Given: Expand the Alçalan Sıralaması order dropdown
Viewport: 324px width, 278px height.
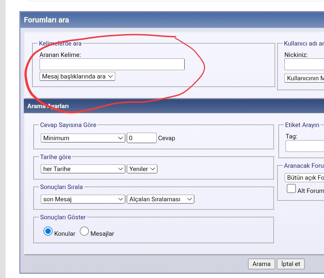Looking at the screenshot, I should [x=160, y=199].
